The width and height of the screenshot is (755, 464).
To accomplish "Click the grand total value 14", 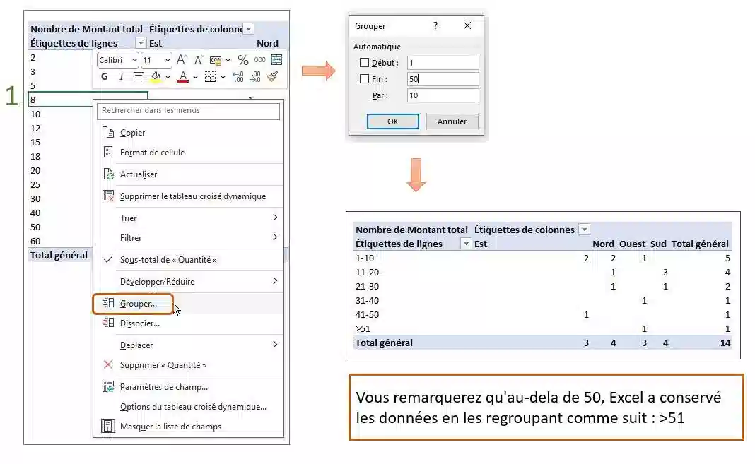I will tap(725, 343).
